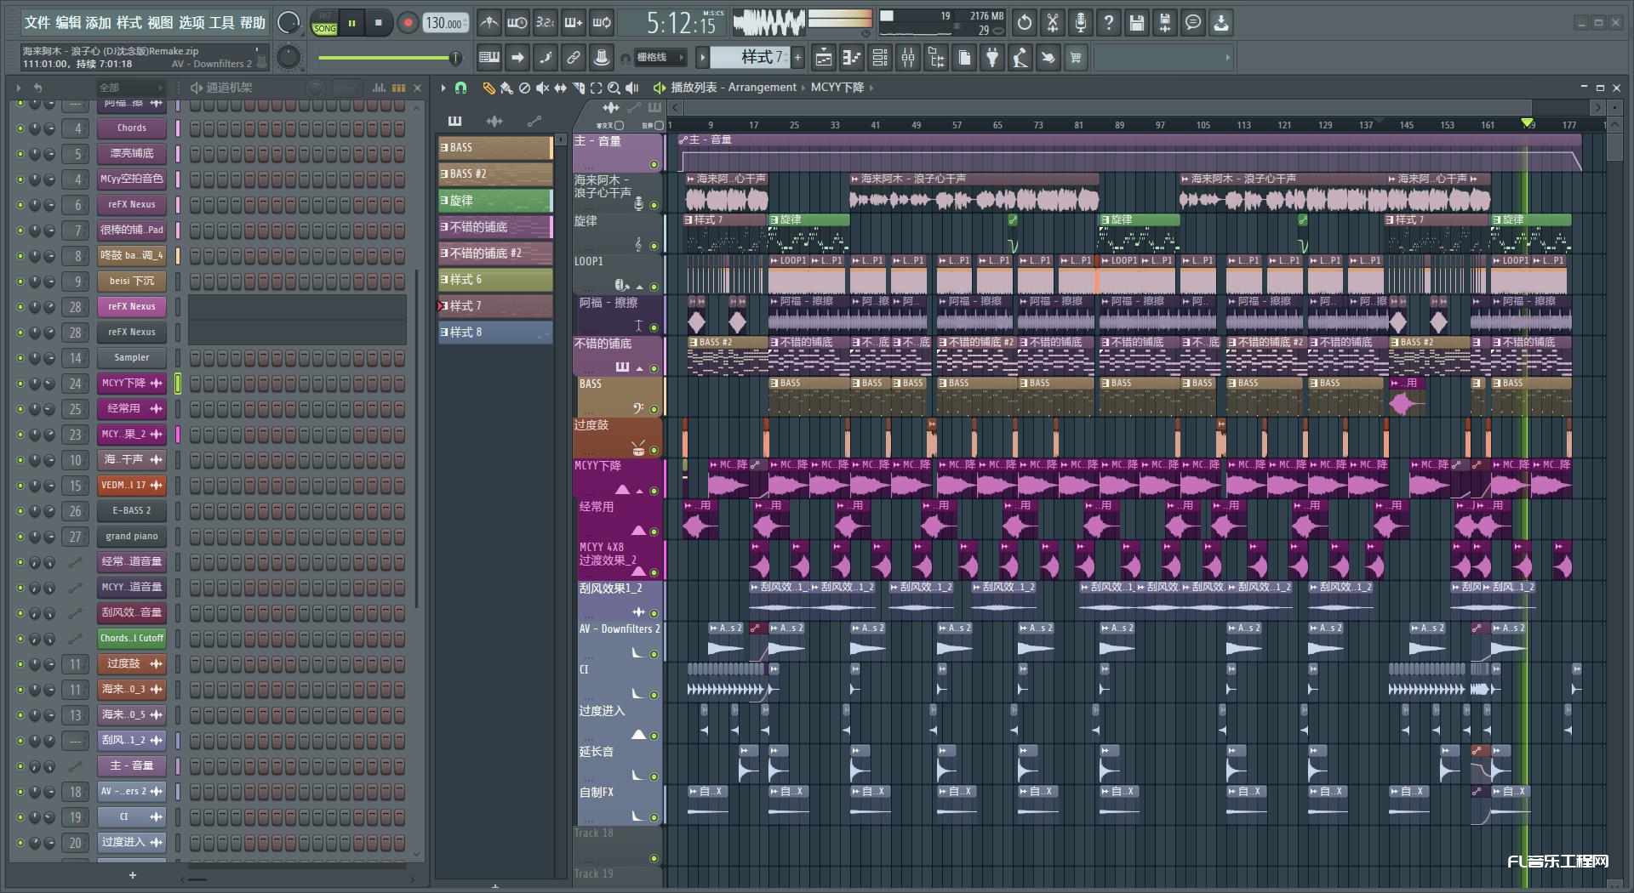Open the browser tree icon
Viewport: 1634px width, 893px height.
[x=936, y=58]
